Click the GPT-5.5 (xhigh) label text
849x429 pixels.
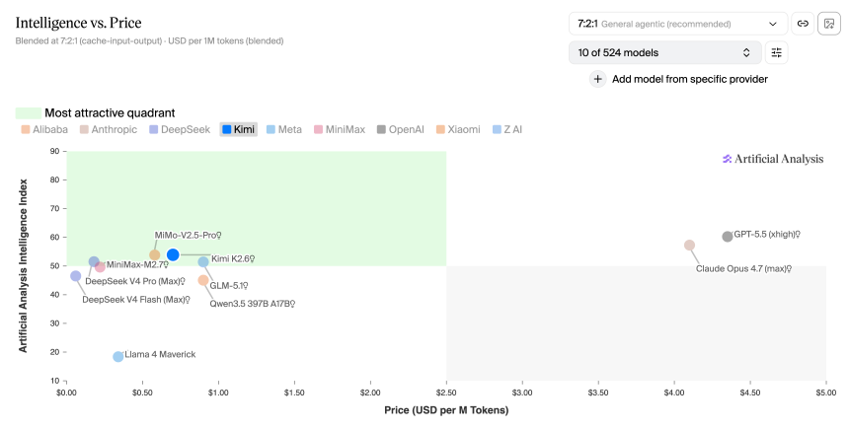point(767,235)
